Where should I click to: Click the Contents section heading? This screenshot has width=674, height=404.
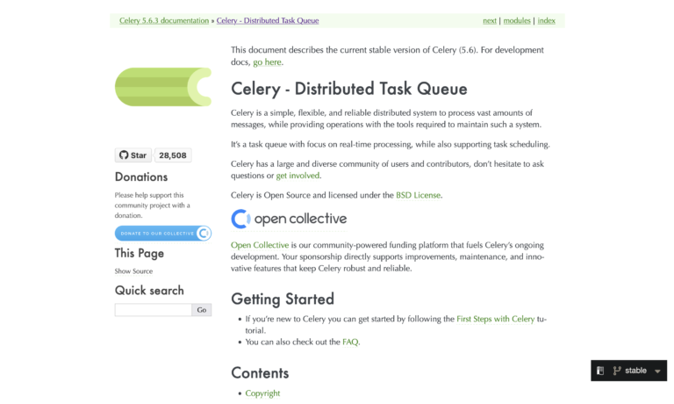(x=260, y=373)
